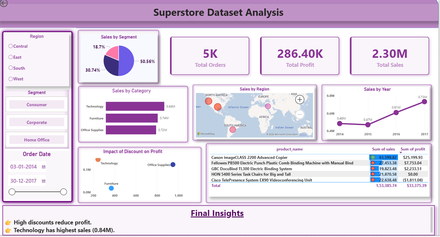
Task: Open calendar picker for end date 30-12-2017
Action: [44, 181]
